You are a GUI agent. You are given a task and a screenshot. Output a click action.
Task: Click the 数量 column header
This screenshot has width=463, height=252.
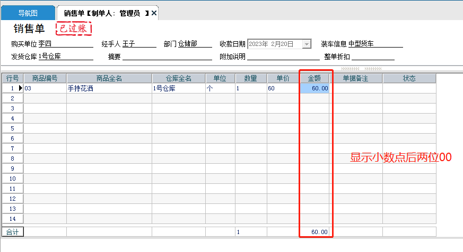[x=251, y=79]
